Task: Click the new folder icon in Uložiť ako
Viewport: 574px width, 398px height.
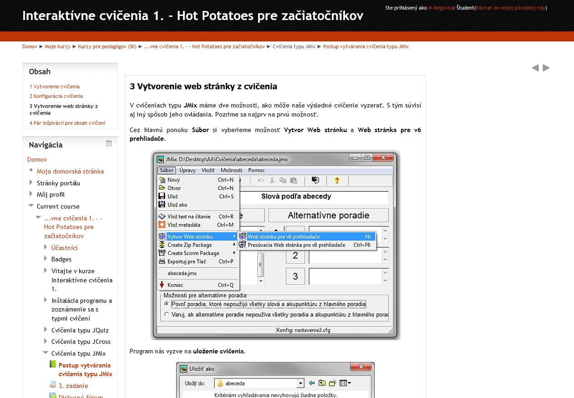Action: click(333, 383)
